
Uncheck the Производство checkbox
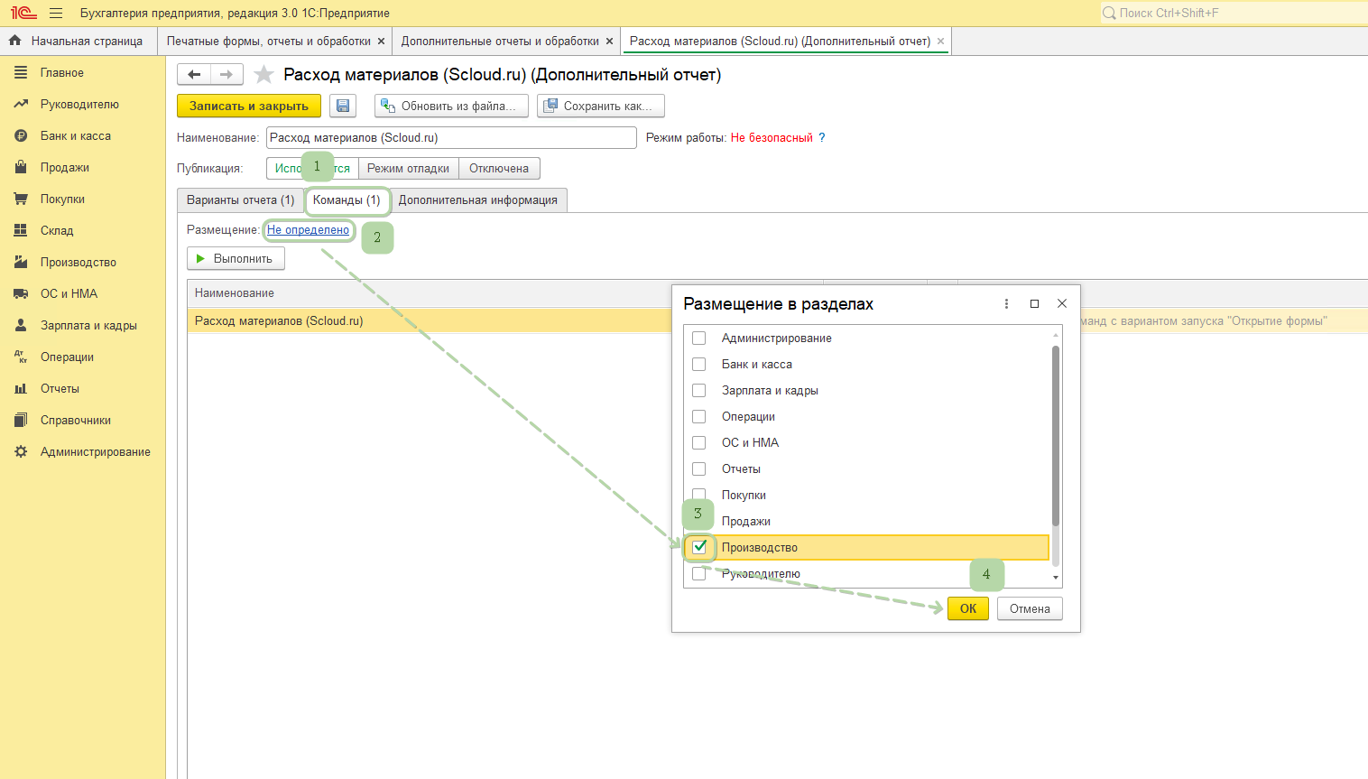[x=698, y=547]
